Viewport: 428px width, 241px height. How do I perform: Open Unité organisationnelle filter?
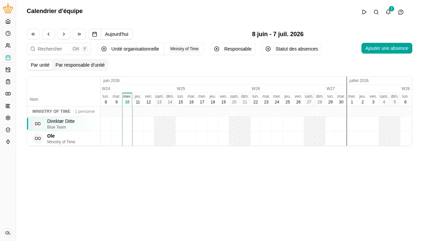[131, 49]
